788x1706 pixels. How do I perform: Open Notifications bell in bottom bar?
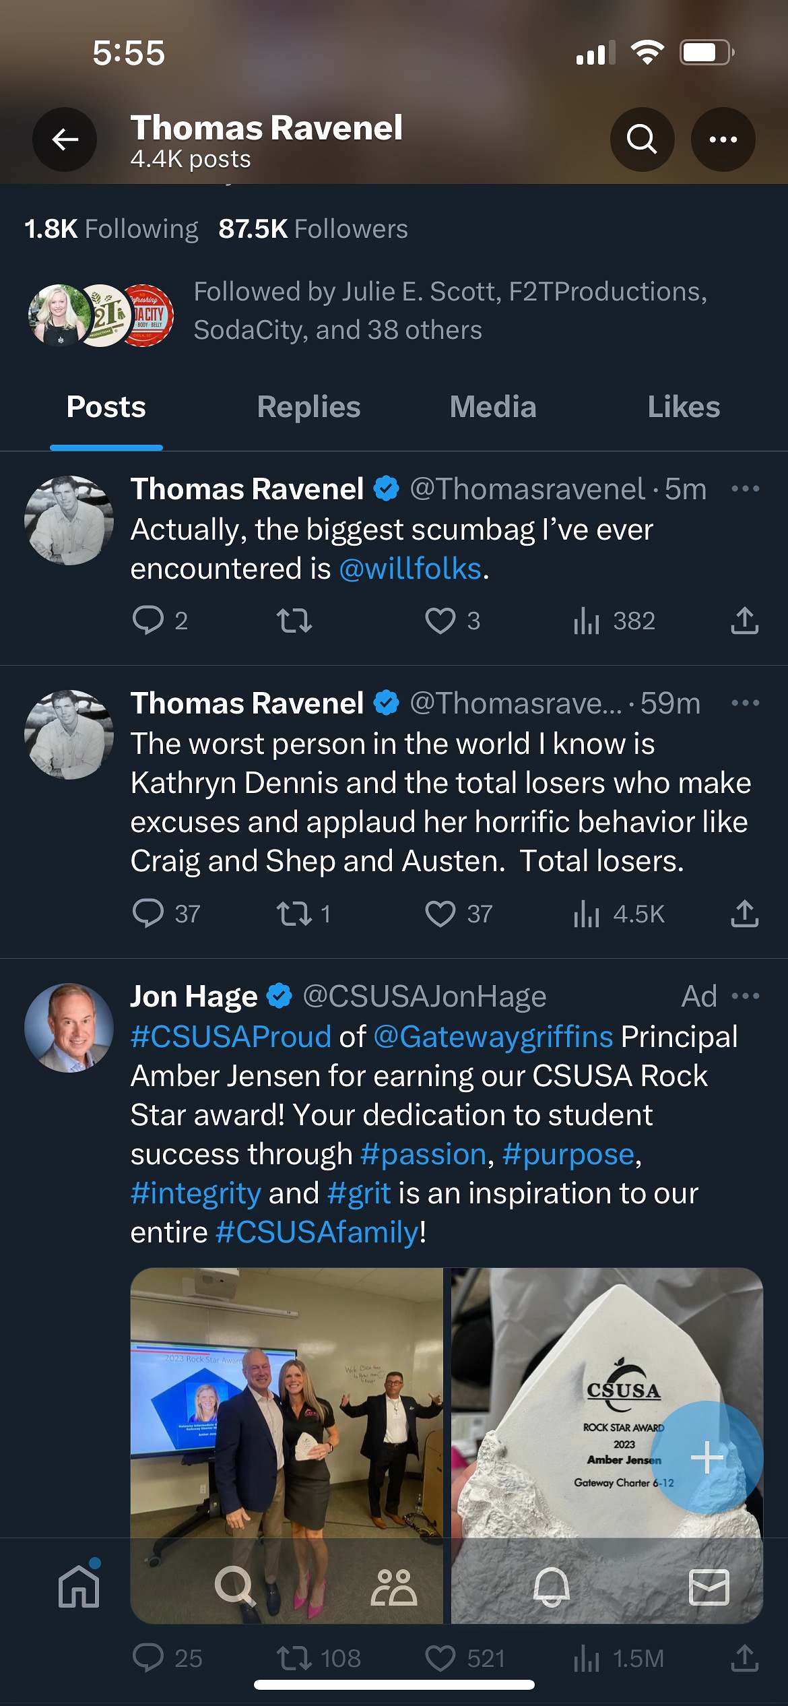point(552,1587)
